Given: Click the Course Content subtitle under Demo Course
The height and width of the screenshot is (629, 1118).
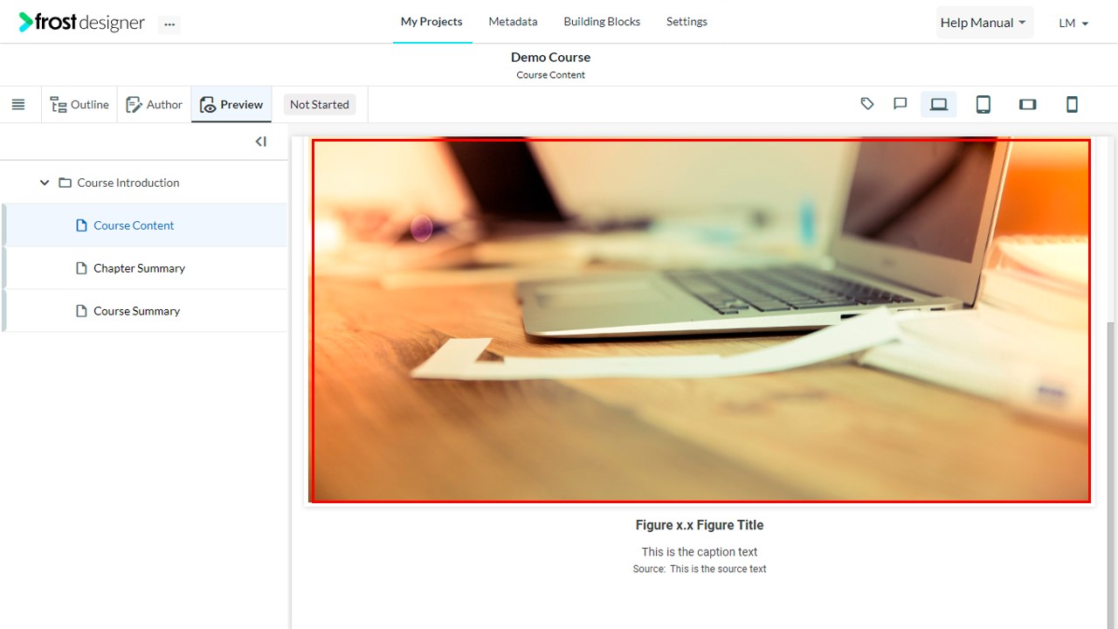Looking at the screenshot, I should coord(550,75).
